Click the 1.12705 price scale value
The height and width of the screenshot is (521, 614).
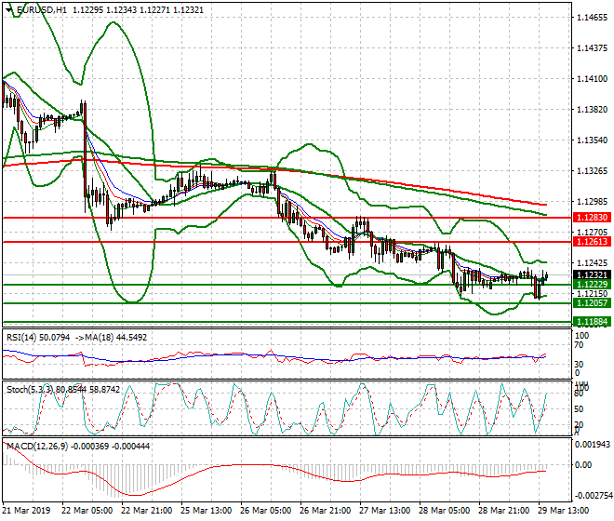pos(592,233)
